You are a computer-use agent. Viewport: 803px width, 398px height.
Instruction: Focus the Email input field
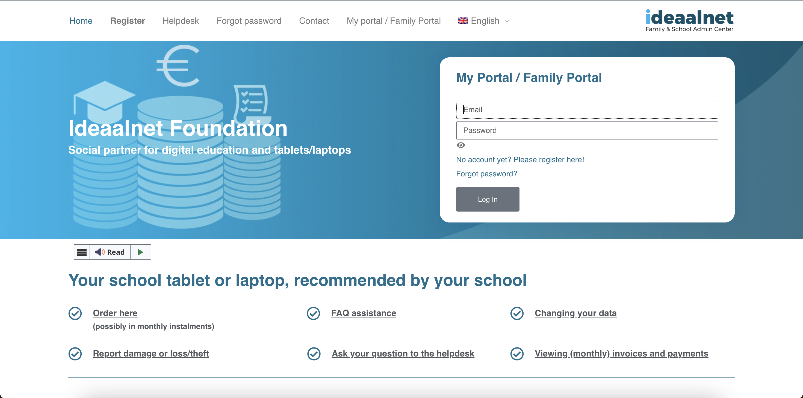587,110
